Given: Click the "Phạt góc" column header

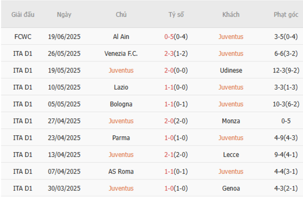Looking at the screenshot, I should [286, 14].
